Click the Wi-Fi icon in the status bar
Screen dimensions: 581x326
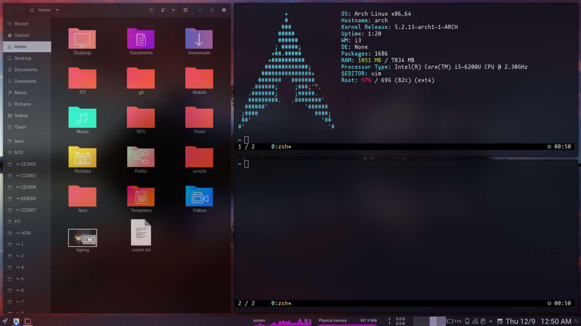pyautogui.click(x=475, y=321)
